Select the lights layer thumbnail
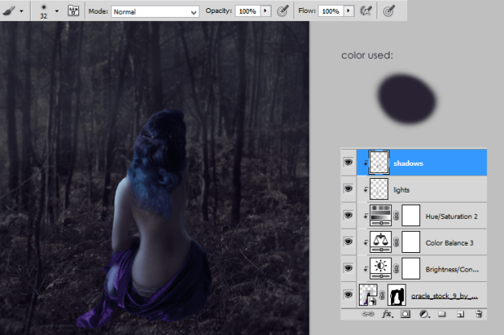504x335 pixels. click(x=379, y=189)
